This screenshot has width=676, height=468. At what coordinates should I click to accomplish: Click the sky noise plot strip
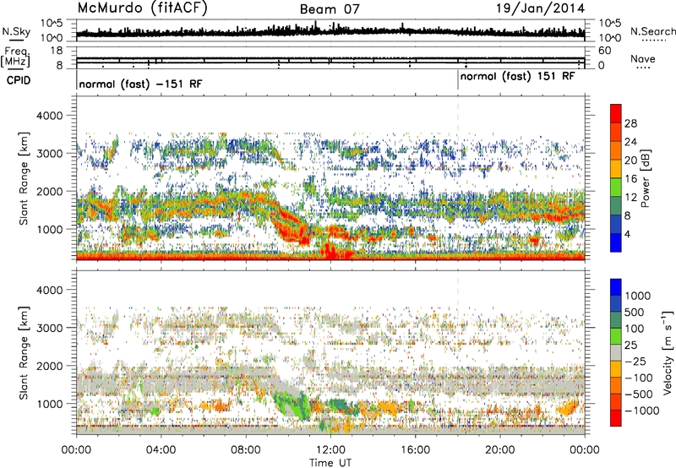(330, 30)
